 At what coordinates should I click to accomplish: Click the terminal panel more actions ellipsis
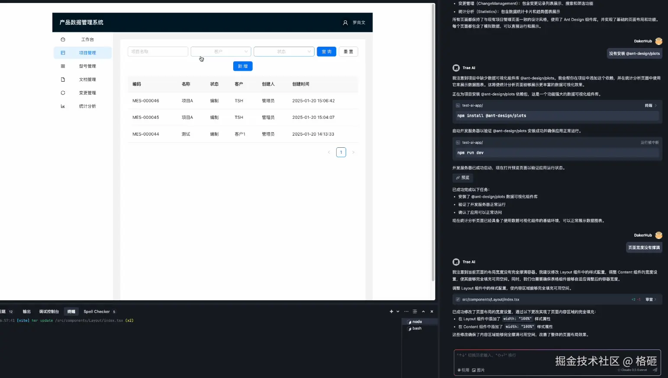point(406,311)
